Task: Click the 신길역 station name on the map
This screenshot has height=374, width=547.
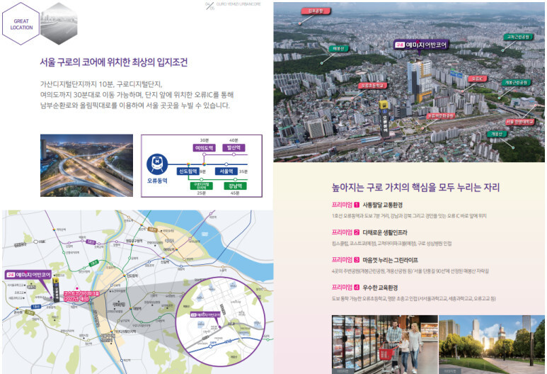Action: pyautogui.click(x=165, y=262)
